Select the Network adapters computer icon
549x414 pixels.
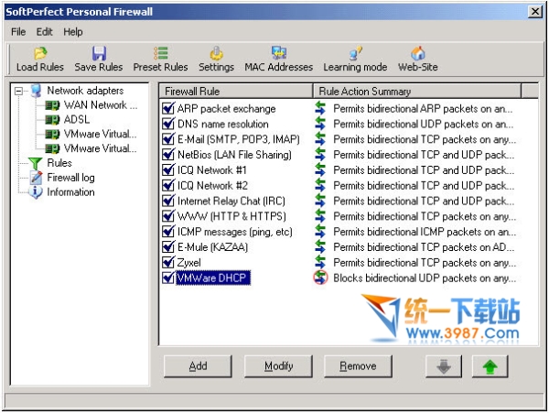pos(37,91)
